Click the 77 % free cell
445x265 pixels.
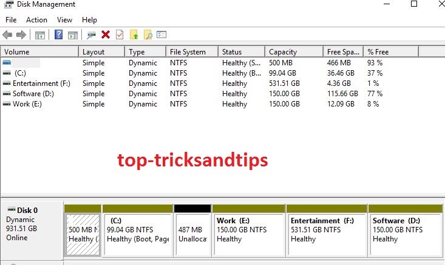375,94
